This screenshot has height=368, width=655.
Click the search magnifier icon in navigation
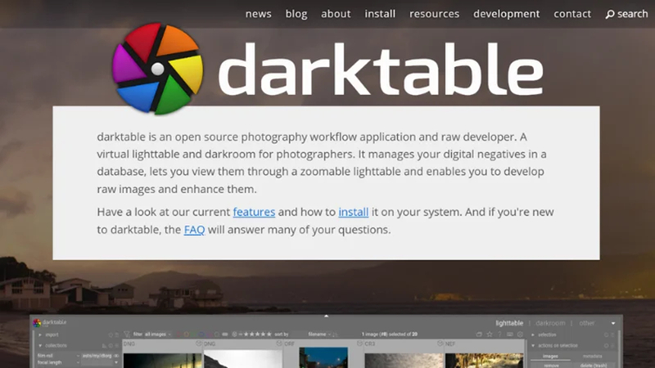point(610,14)
